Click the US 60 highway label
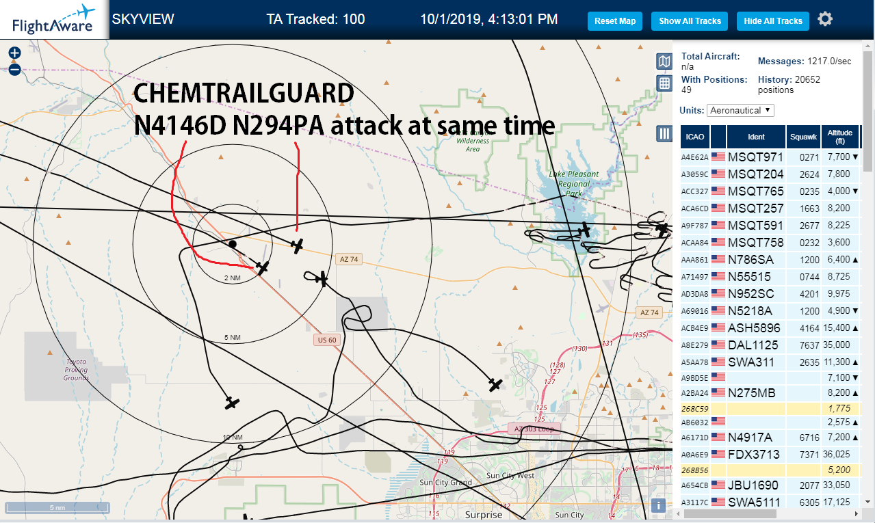 click(327, 340)
